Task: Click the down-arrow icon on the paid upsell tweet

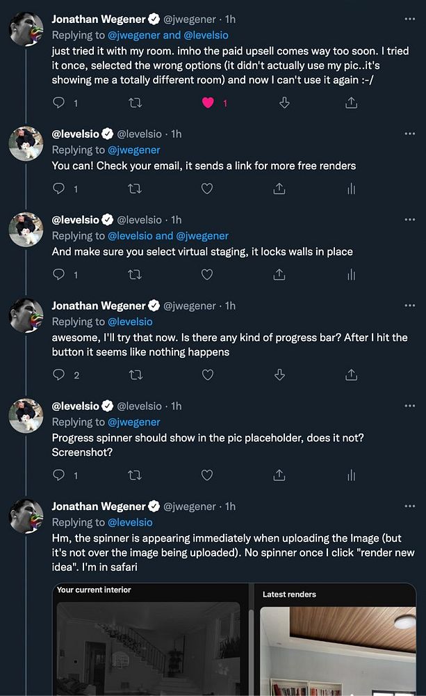Action: 284,103
